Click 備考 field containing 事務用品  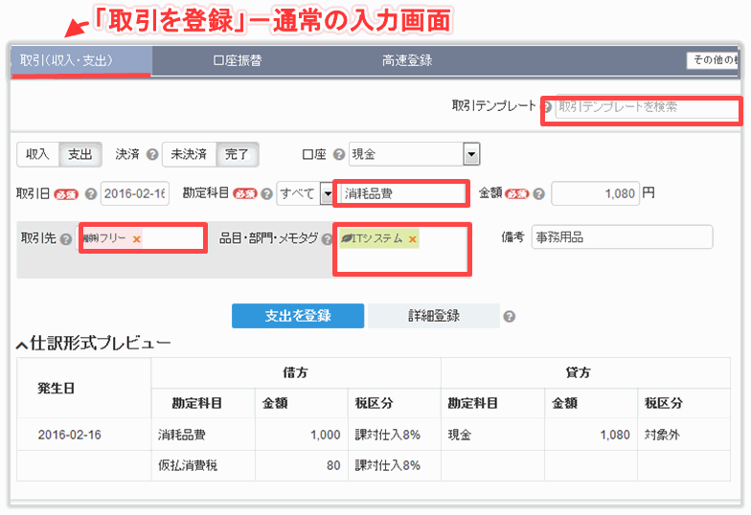(623, 237)
